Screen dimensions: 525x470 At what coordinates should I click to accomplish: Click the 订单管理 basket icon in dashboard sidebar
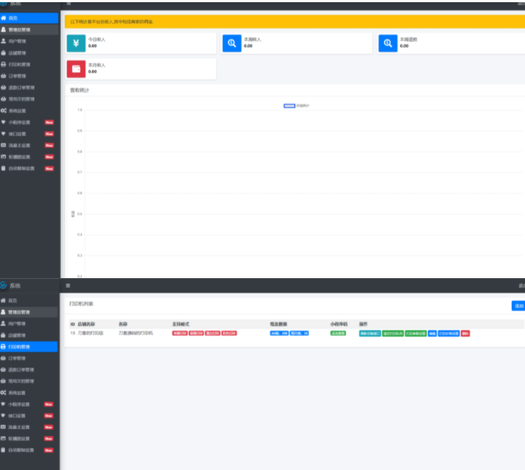tap(4, 76)
